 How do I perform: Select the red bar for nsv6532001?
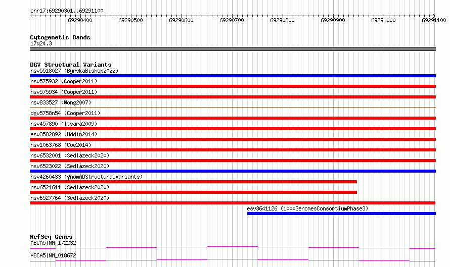pos(233,161)
